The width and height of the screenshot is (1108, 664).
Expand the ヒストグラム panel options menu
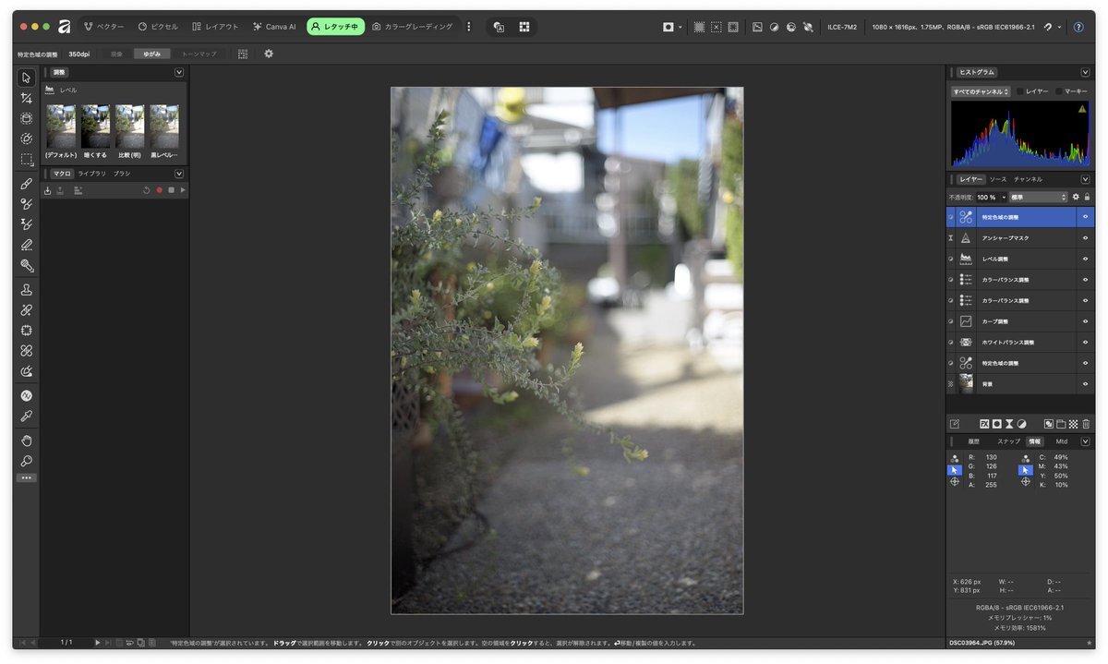click(x=1086, y=72)
